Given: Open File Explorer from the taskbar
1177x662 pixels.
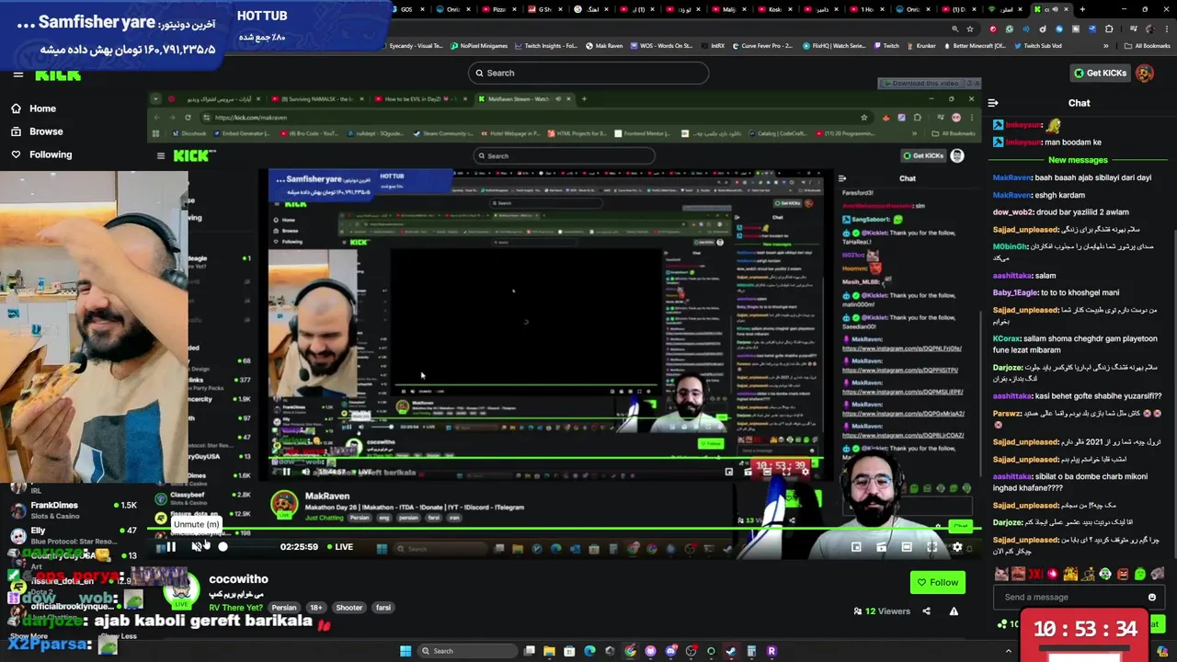Looking at the screenshot, I should pyautogui.click(x=549, y=651).
